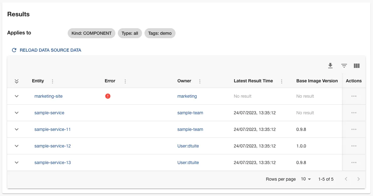
Task: Open the sample-service entity link
Action: point(49,113)
